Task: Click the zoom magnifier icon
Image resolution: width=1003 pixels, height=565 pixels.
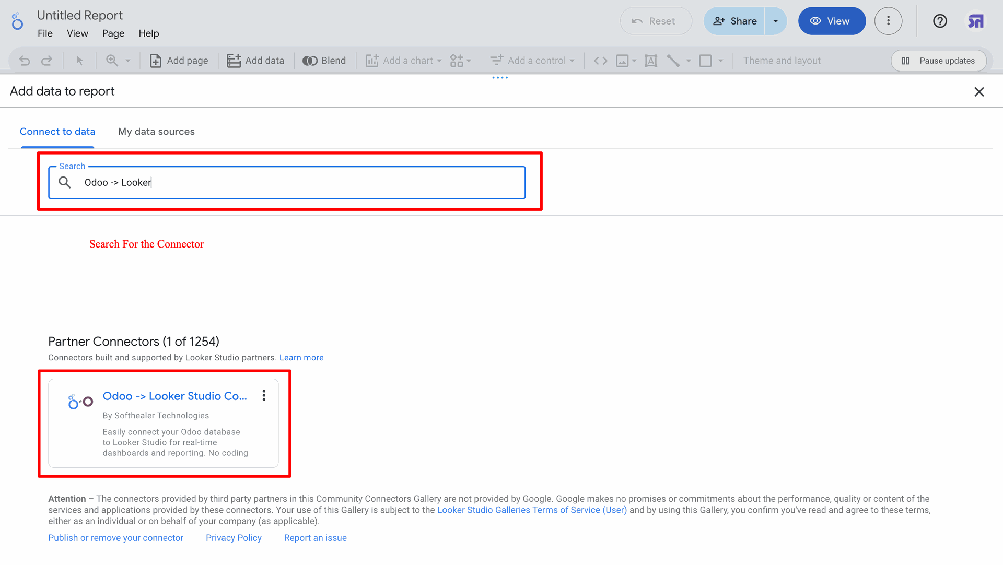Action: pos(112,61)
